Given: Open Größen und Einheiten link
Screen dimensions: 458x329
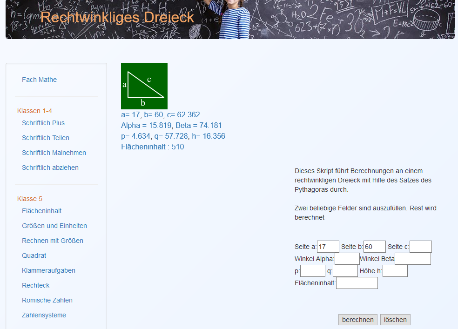Looking at the screenshot, I should tap(54, 226).
